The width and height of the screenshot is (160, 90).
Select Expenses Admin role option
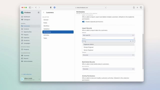point(108,44)
